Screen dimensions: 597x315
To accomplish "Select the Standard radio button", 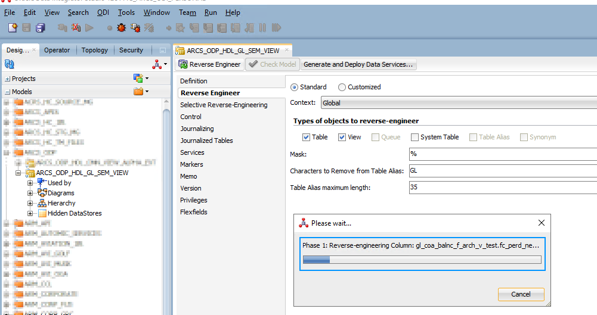I will [x=294, y=87].
